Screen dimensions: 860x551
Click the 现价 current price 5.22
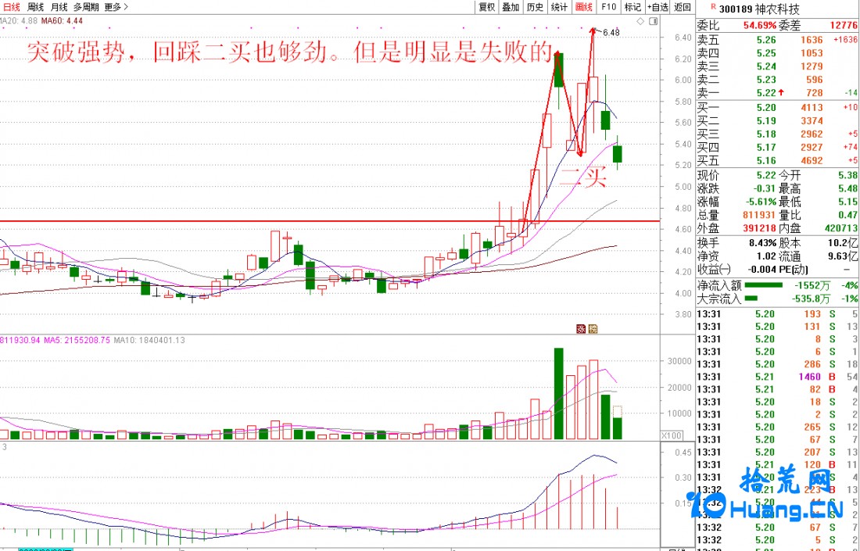(x=767, y=175)
